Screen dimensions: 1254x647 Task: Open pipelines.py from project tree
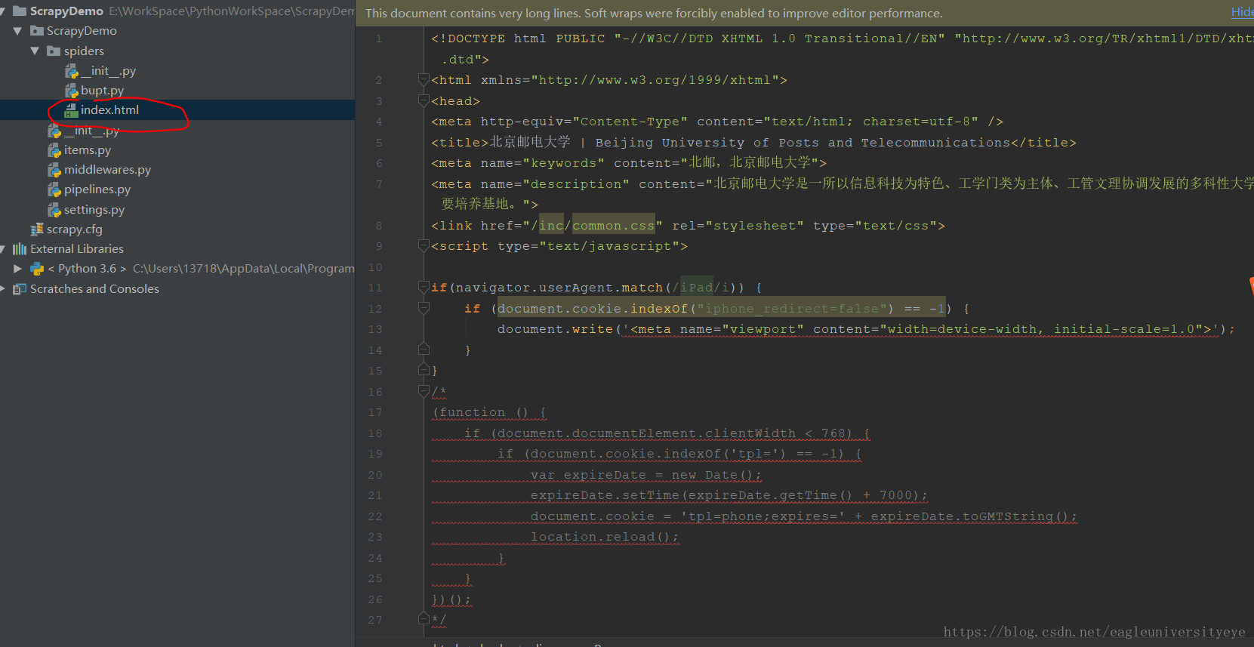click(97, 189)
